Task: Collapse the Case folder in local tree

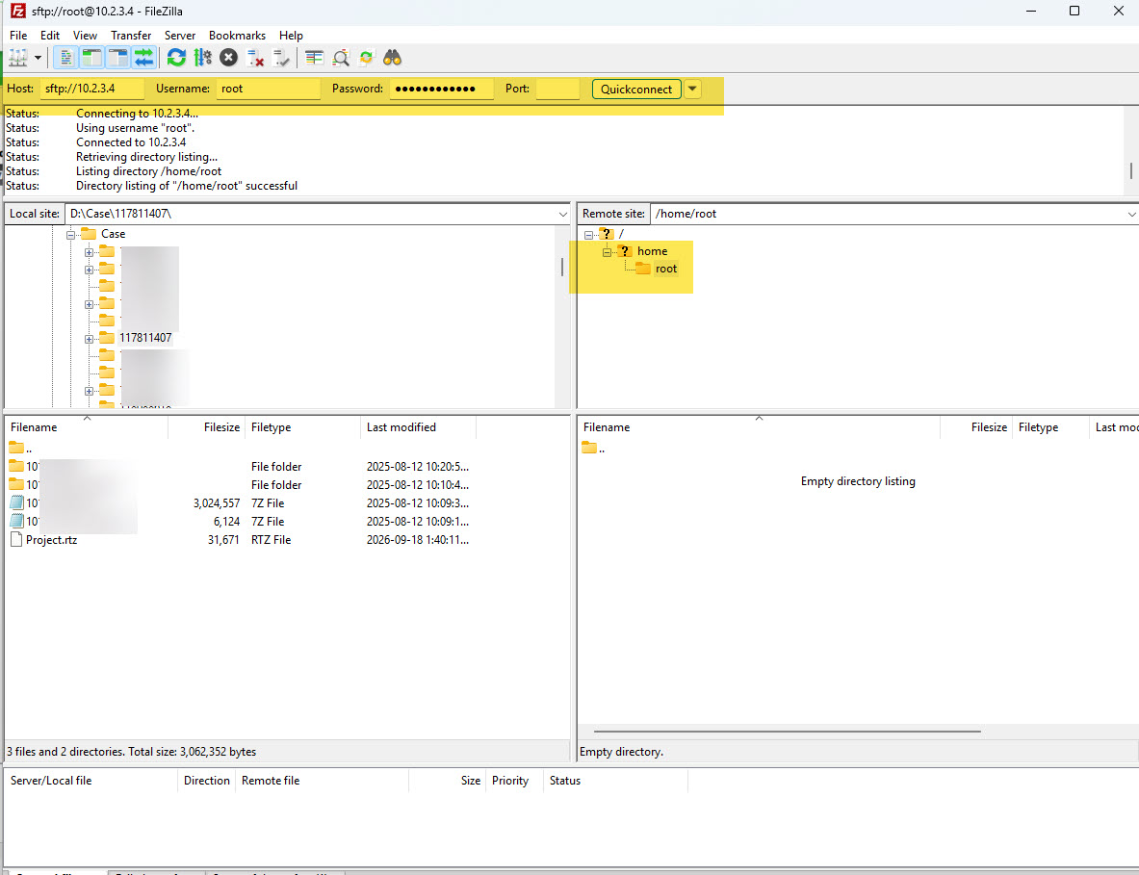Action: tap(70, 235)
